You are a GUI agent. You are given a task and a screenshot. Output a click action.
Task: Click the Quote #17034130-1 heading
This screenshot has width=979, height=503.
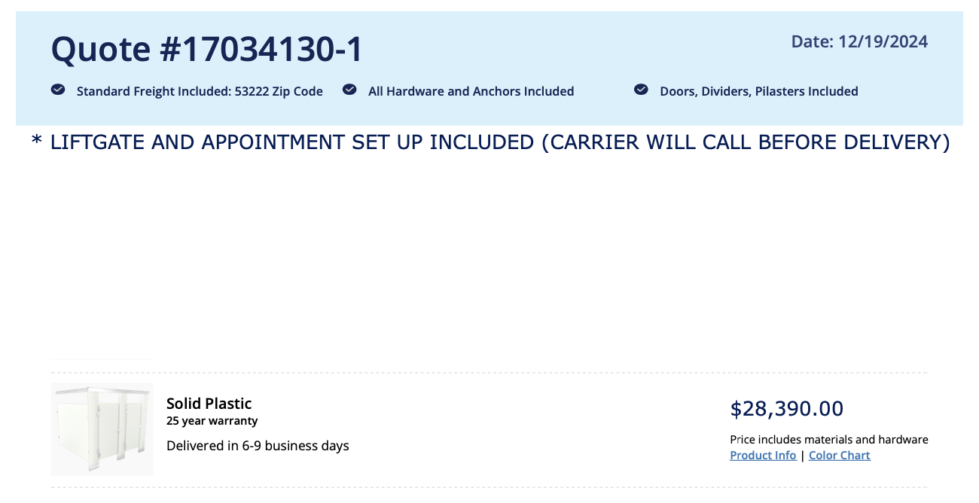[207, 50]
